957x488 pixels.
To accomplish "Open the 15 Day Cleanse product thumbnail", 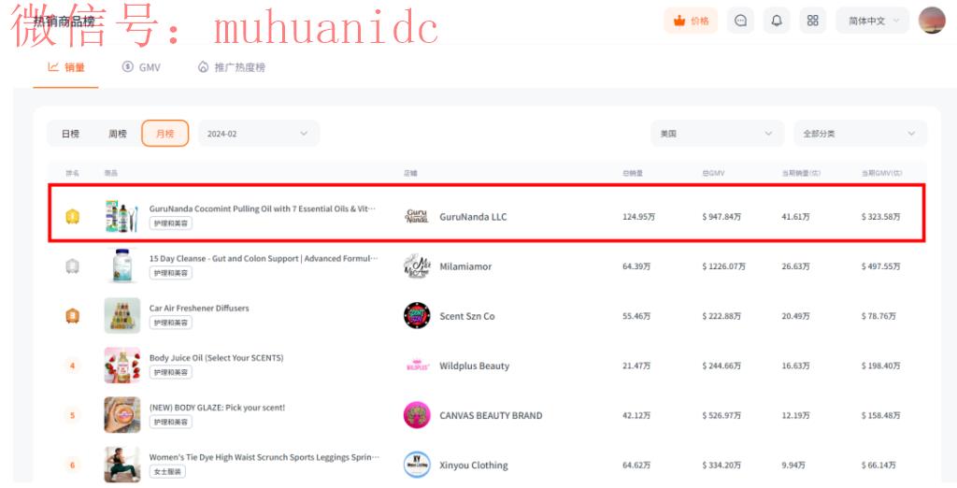I will (122, 266).
